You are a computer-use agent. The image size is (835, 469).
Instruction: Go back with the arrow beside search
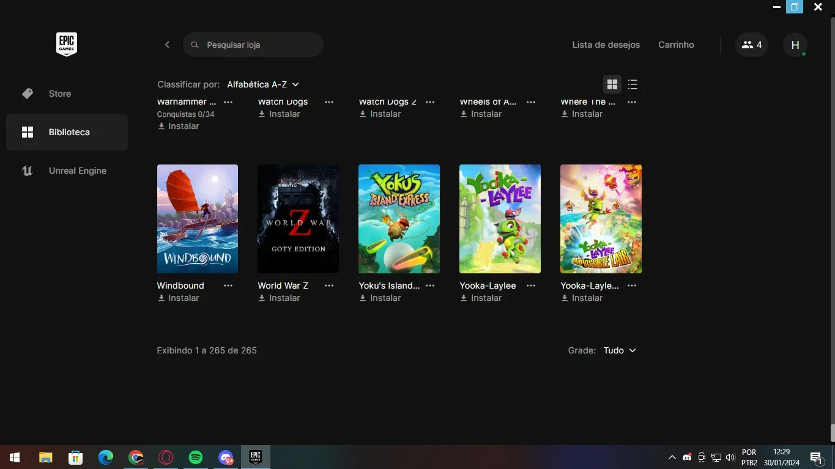[167, 45]
